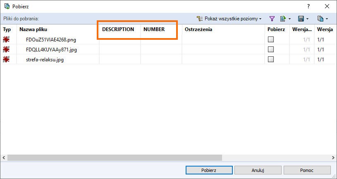337x179 pixels.
Task: Click the copy documents icon
Action: (x=320, y=19)
